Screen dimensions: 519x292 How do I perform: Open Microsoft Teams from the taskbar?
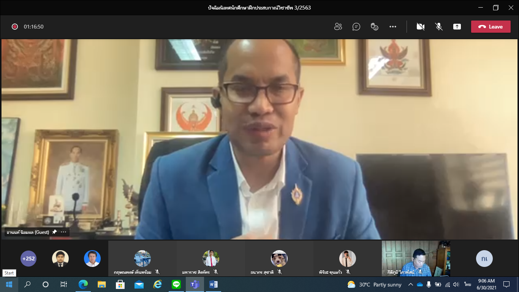click(x=195, y=284)
